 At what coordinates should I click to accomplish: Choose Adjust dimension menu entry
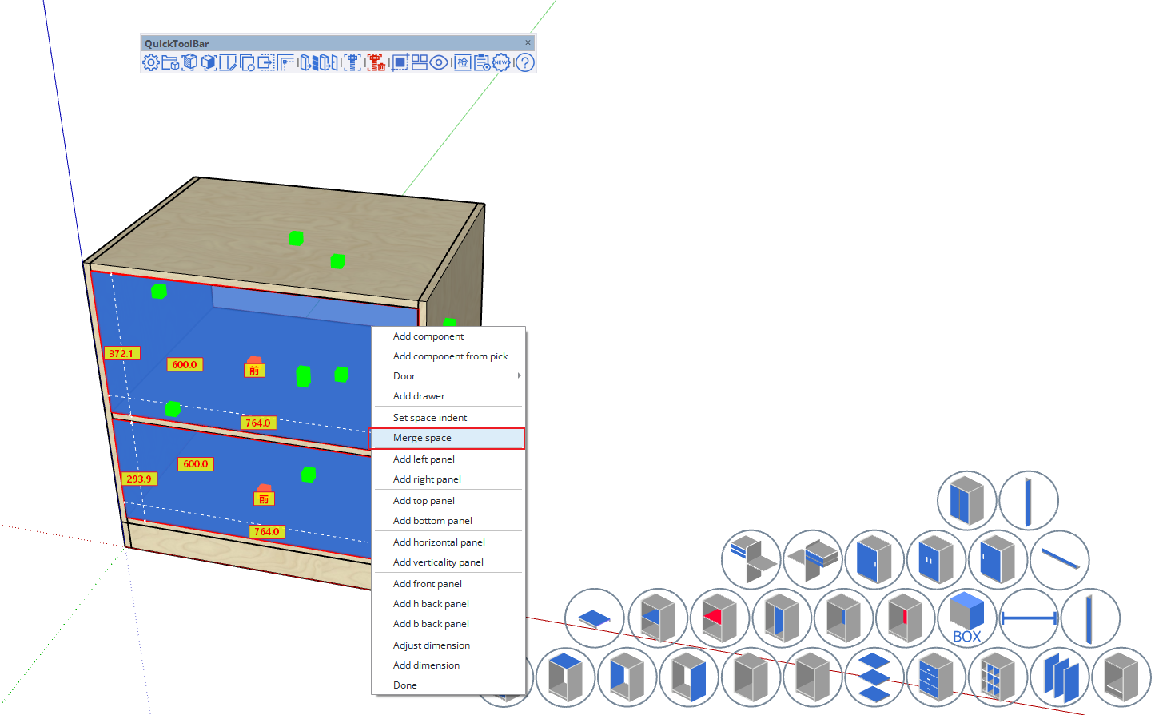[431, 645]
